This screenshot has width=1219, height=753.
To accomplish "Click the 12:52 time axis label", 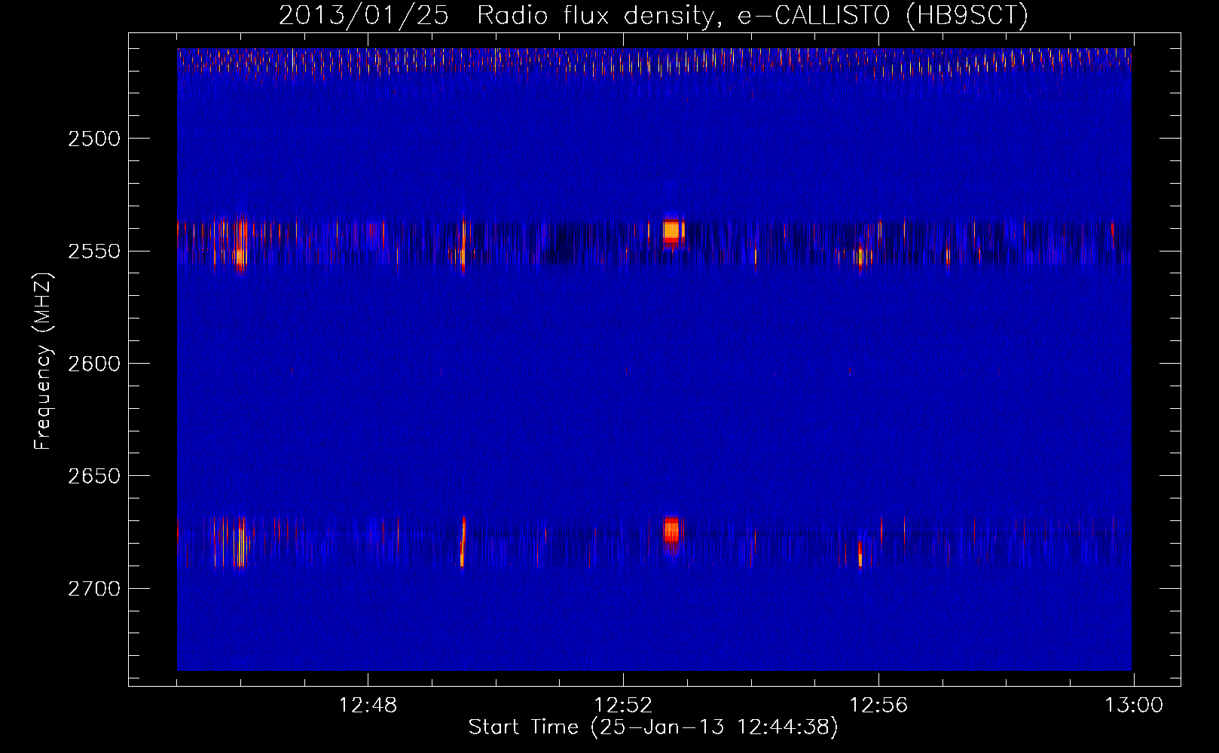I will click(623, 706).
